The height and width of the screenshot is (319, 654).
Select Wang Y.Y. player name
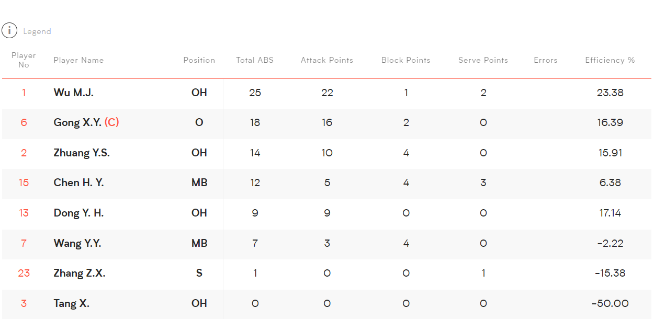coord(77,243)
